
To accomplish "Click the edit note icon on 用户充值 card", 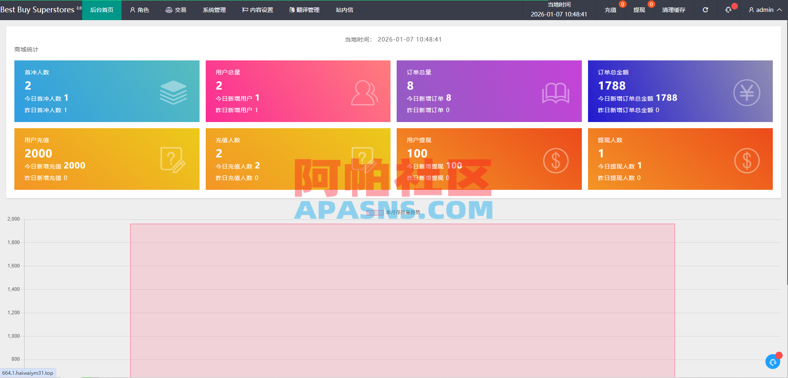I will click(x=173, y=160).
